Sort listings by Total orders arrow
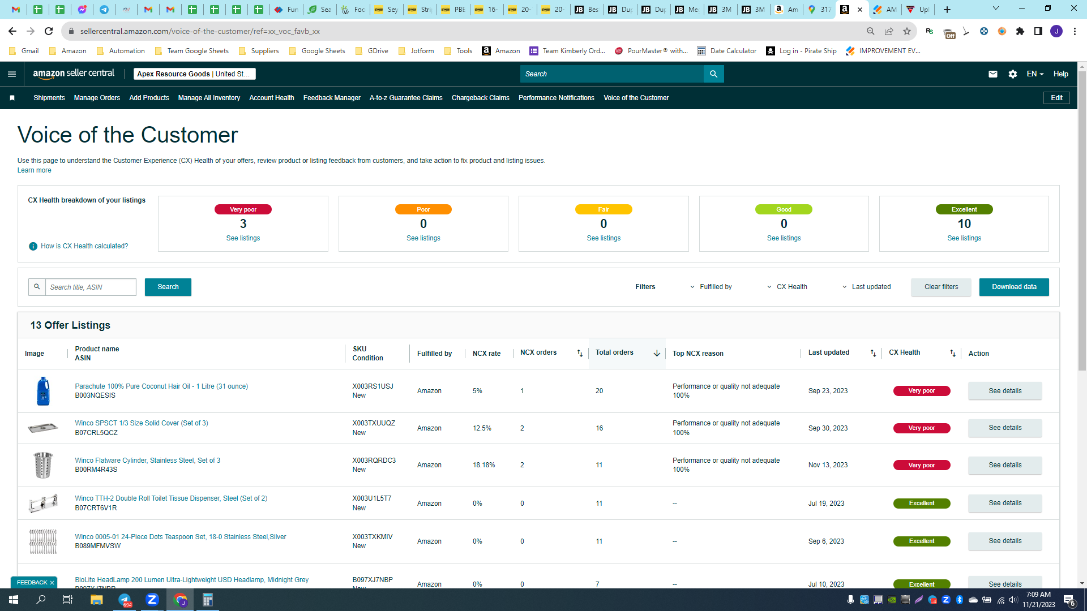 click(657, 353)
